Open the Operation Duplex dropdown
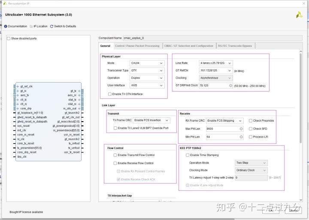The image size is (309, 220). pyautogui.click(x=147, y=78)
